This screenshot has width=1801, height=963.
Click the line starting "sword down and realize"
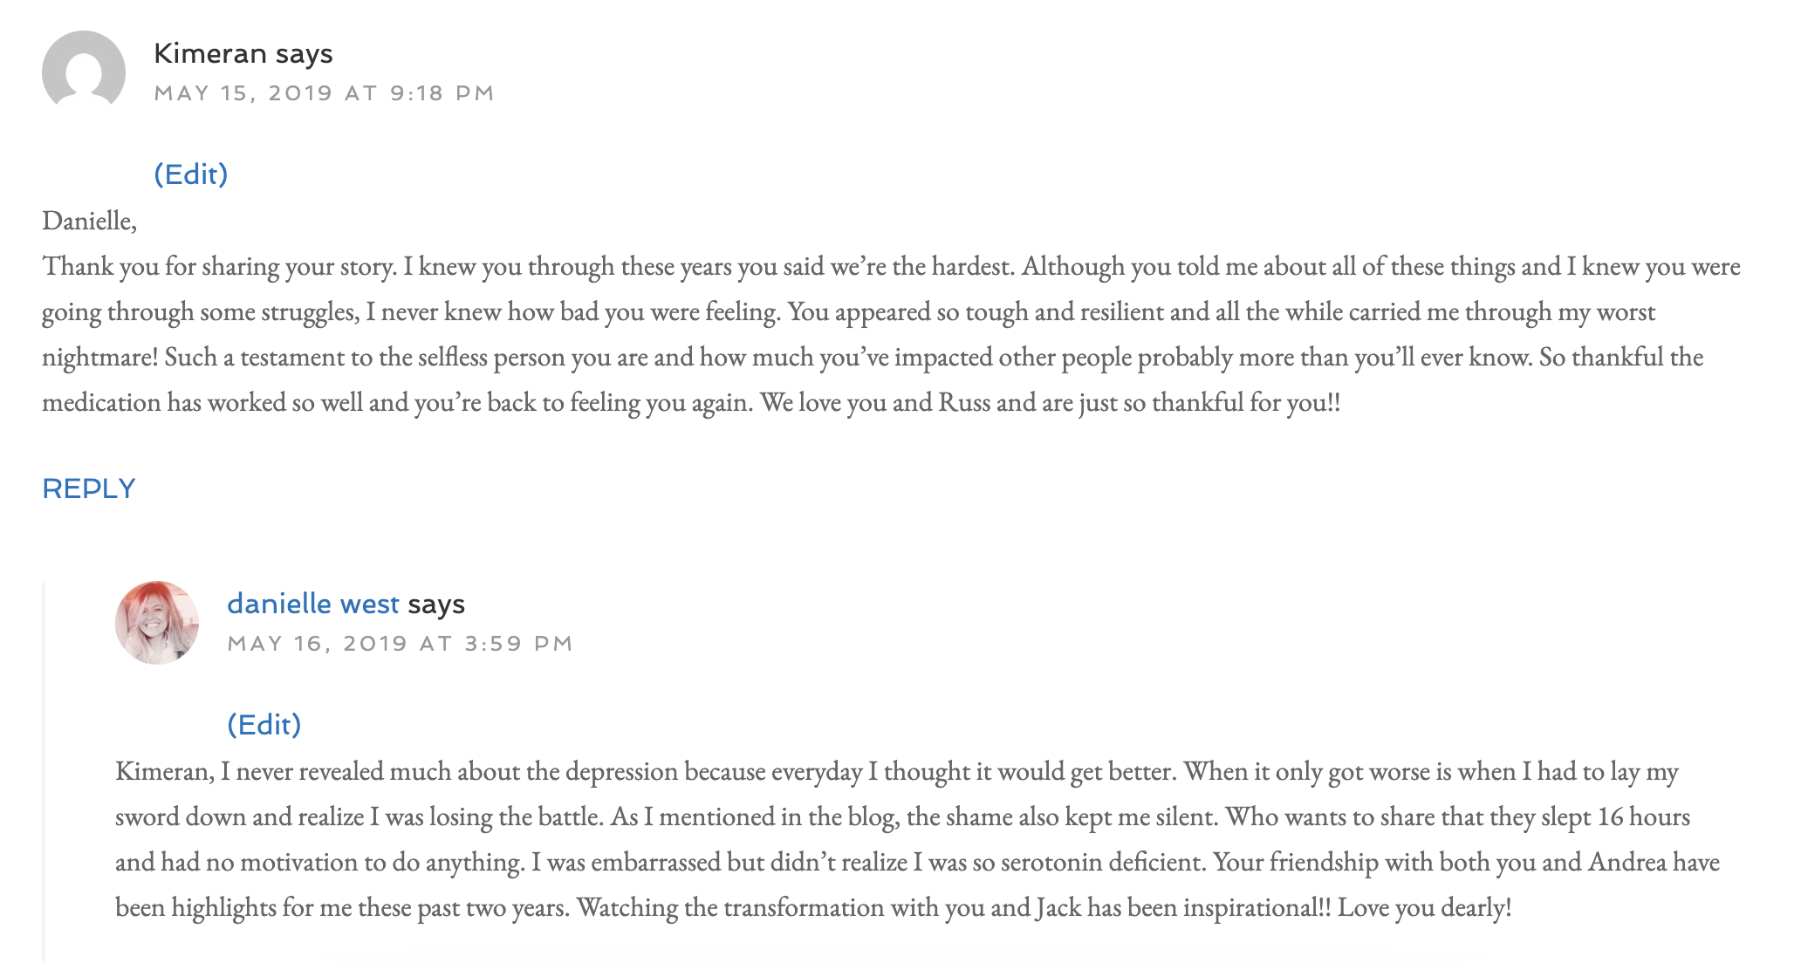pos(902,816)
